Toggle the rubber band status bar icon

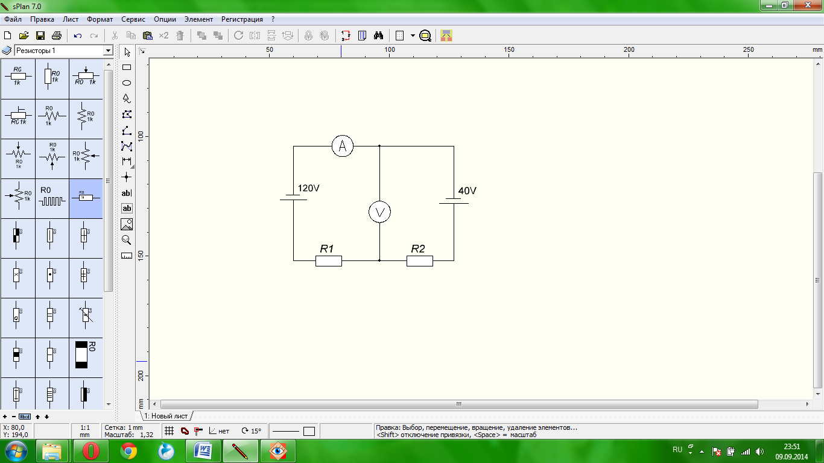click(185, 431)
